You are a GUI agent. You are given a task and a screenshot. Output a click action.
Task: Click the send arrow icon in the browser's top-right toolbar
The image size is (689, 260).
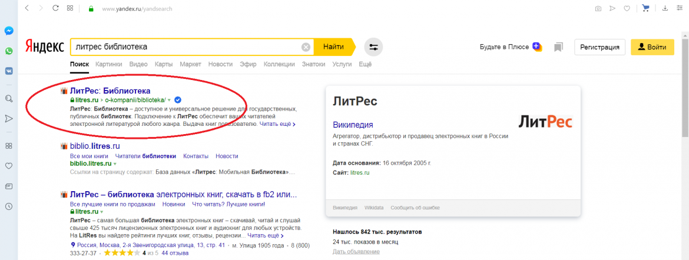[612, 8]
